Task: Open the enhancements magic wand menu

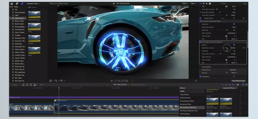Action: tap(56, 81)
